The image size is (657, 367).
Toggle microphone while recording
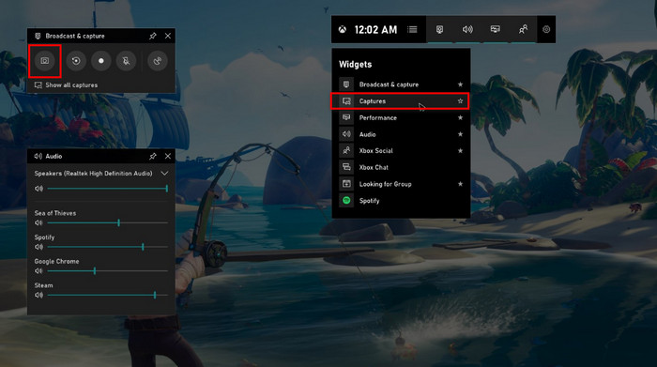point(126,61)
